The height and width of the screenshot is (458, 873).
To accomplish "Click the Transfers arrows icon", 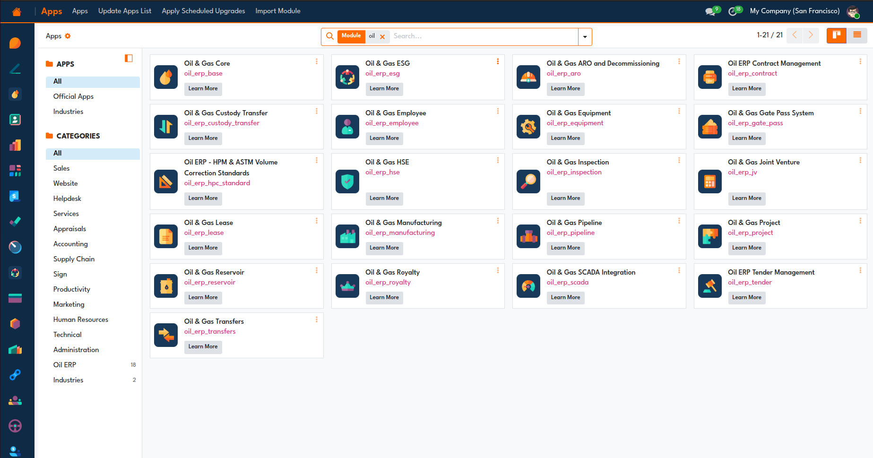I will tap(166, 335).
